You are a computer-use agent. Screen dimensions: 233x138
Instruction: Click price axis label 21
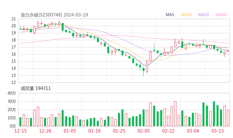point(14,19)
